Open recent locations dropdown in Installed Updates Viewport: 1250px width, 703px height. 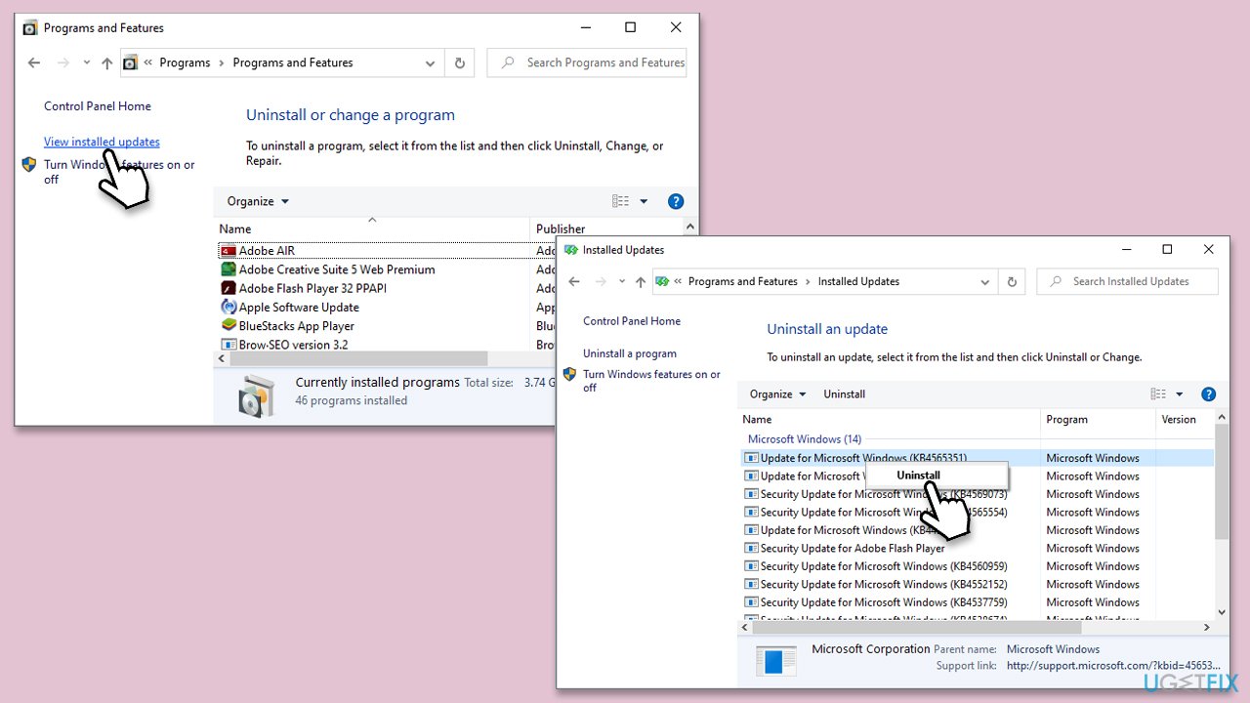(x=622, y=281)
